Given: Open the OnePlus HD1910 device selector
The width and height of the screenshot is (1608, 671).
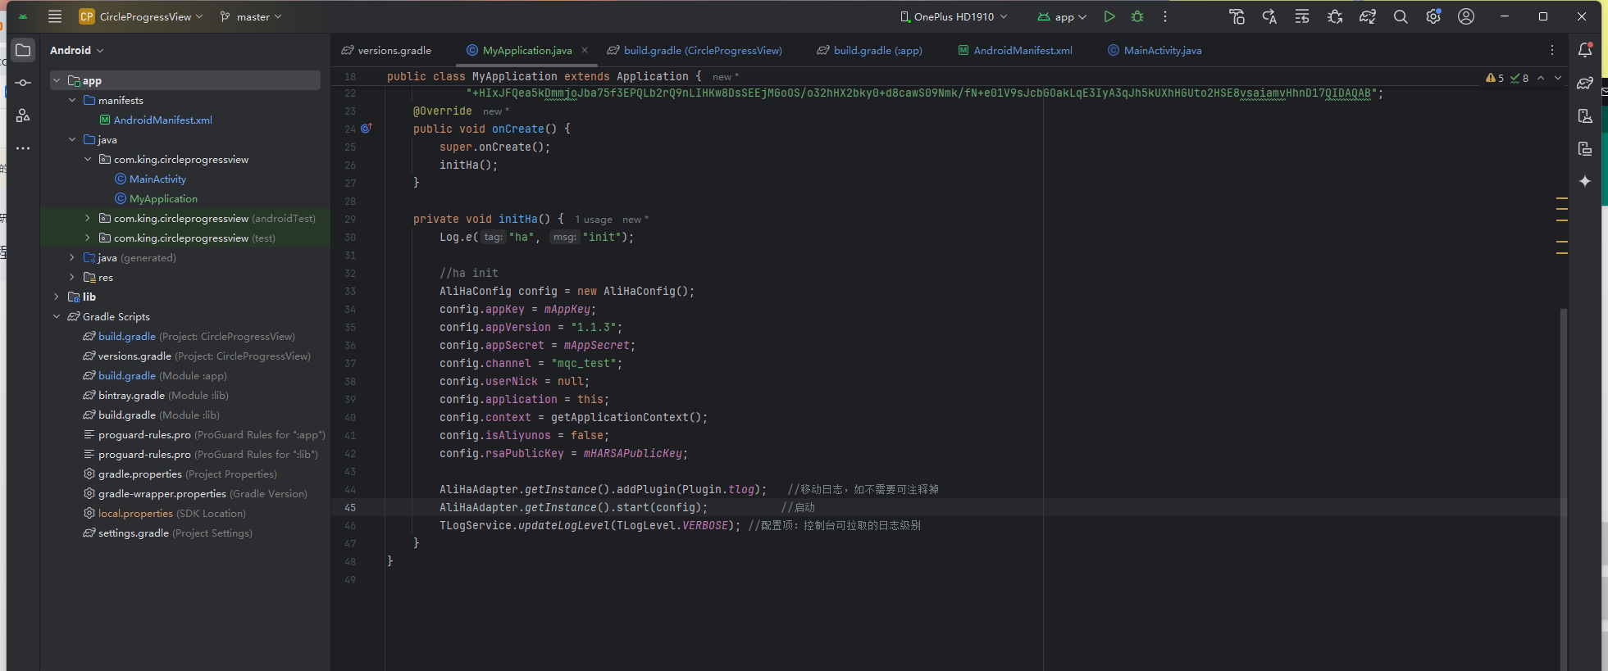Looking at the screenshot, I should point(953,16).
